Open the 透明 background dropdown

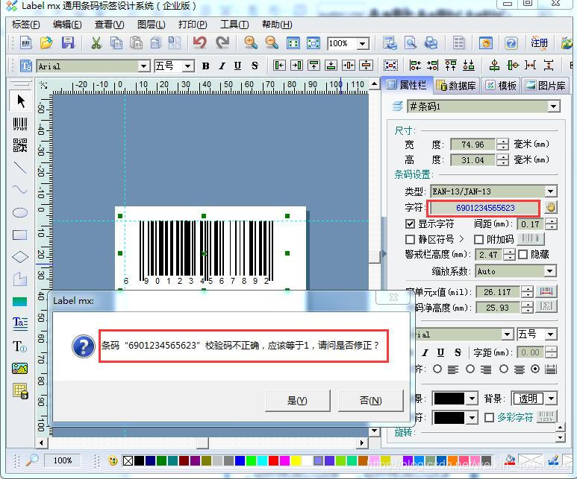[551, 399]
